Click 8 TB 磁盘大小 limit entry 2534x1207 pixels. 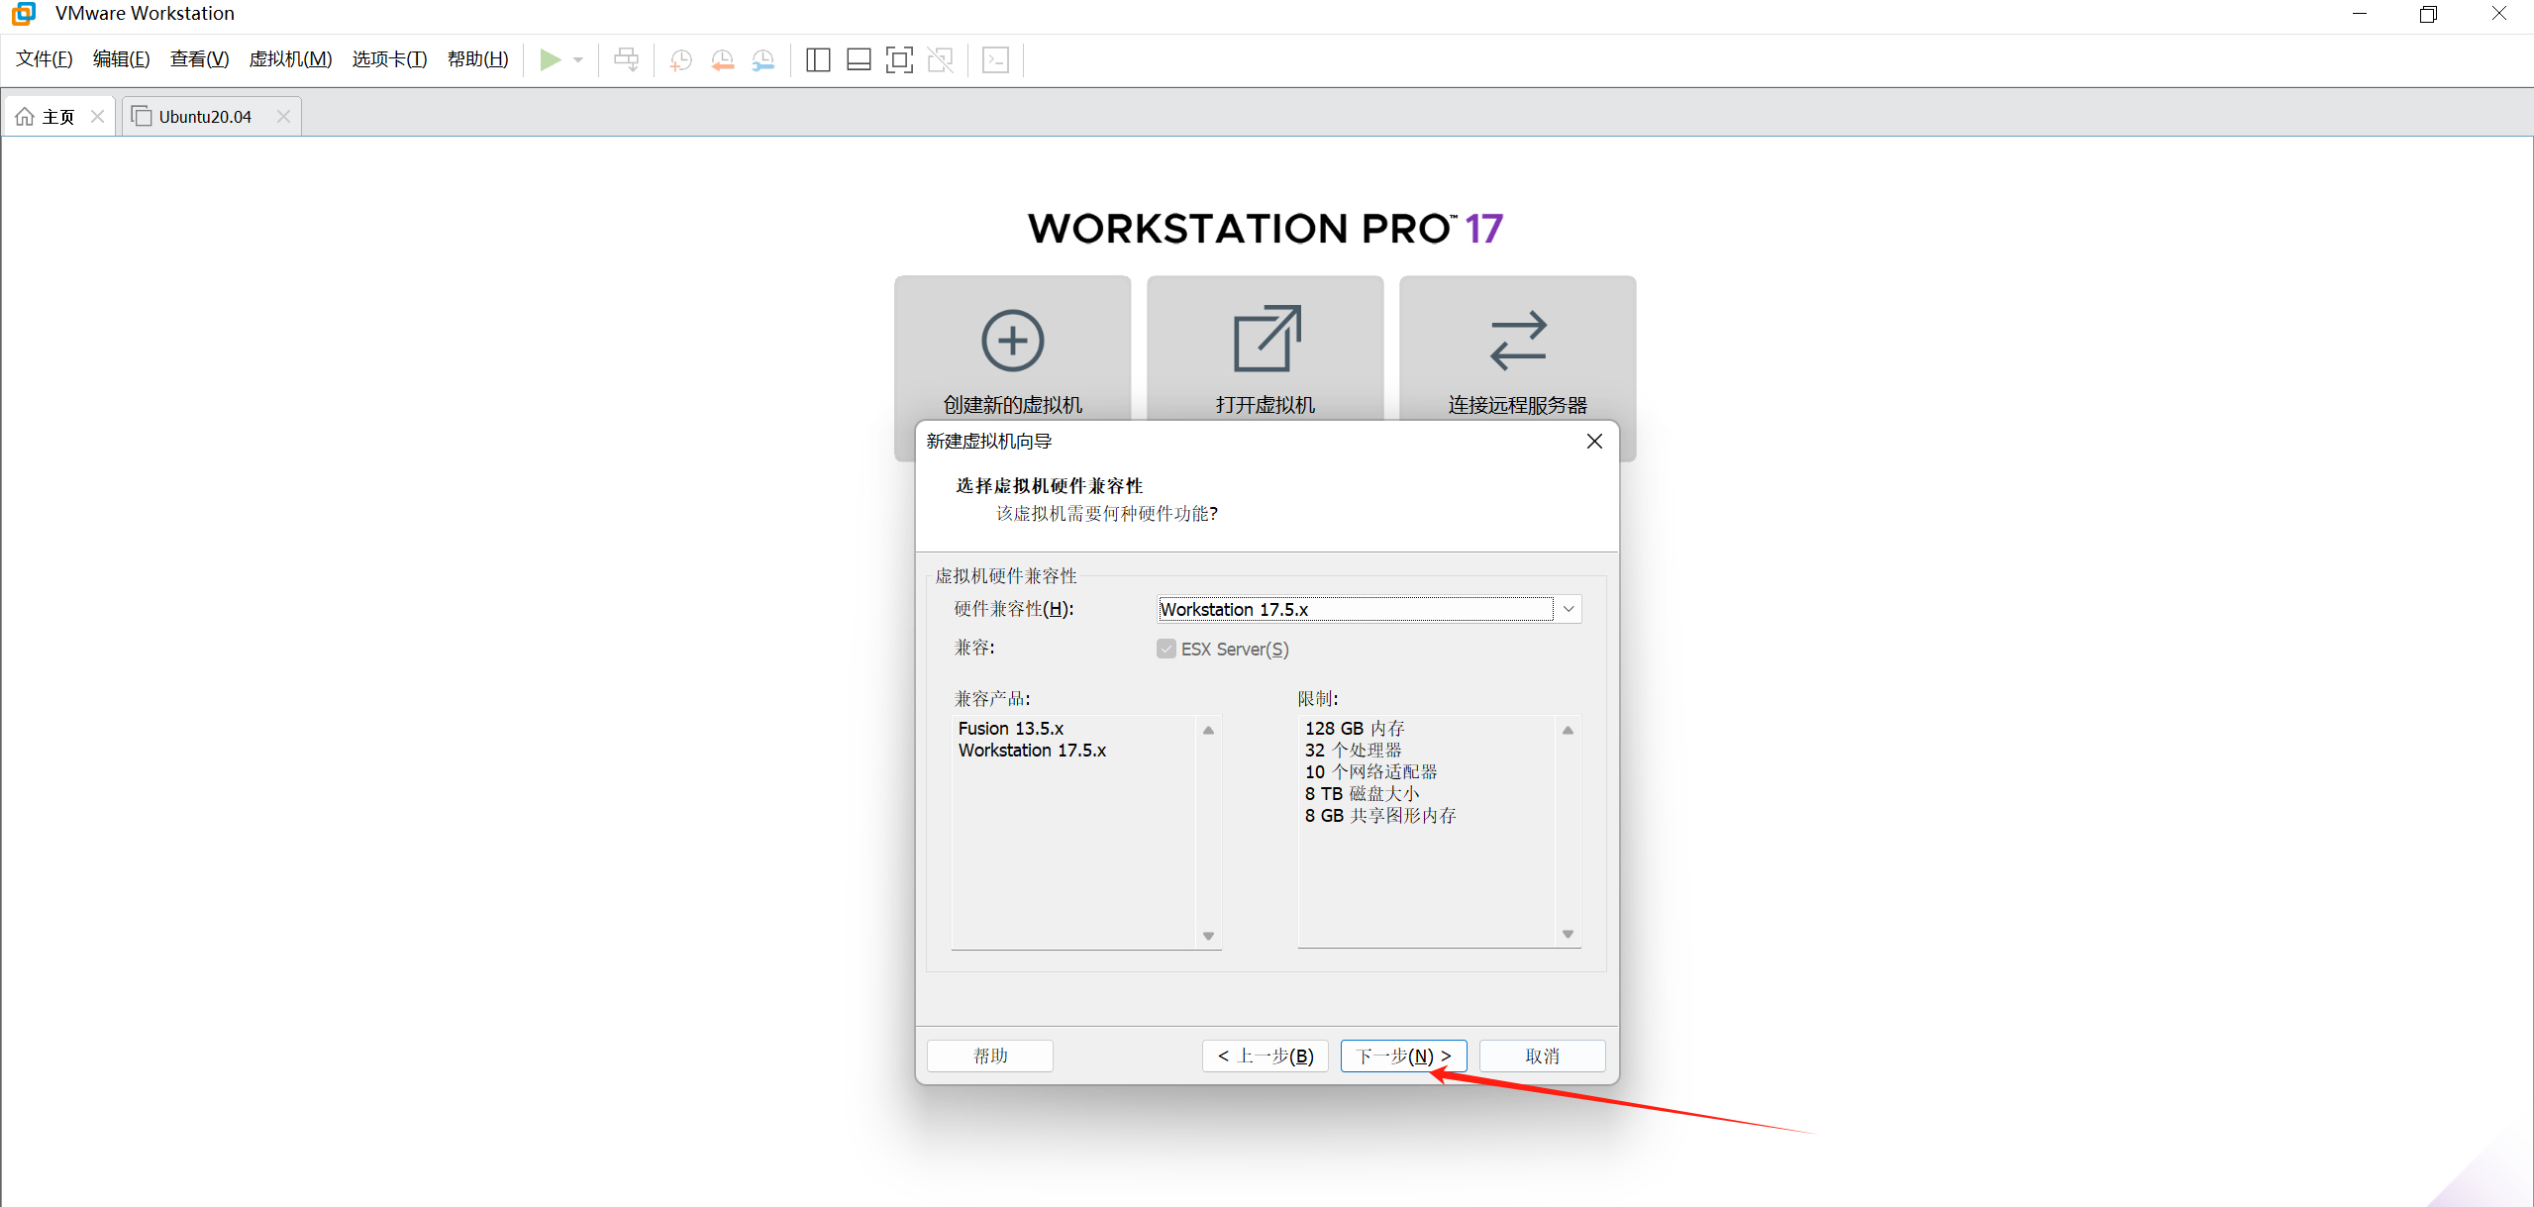pos(1362,794)
